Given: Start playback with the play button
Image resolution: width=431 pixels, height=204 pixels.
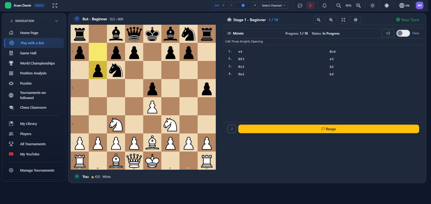Looking at the screenshot, I should [x=223, y=5].
